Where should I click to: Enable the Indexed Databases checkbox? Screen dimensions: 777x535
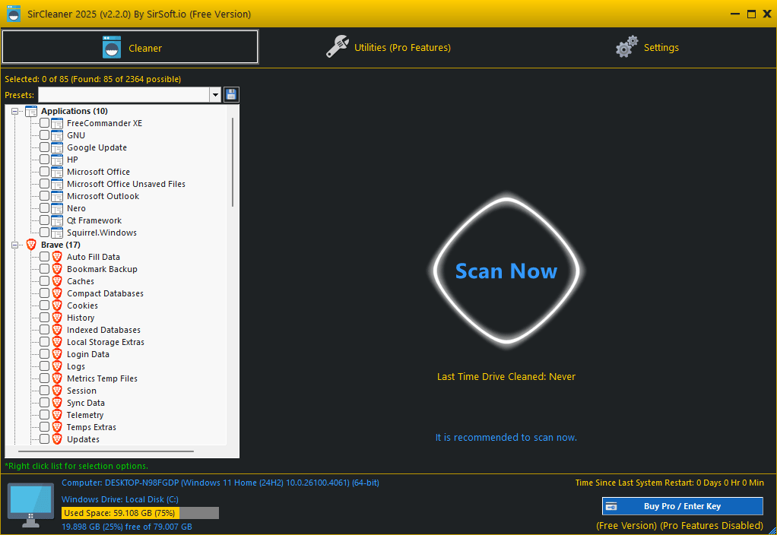pyautogui.click(x=45, y=329)
